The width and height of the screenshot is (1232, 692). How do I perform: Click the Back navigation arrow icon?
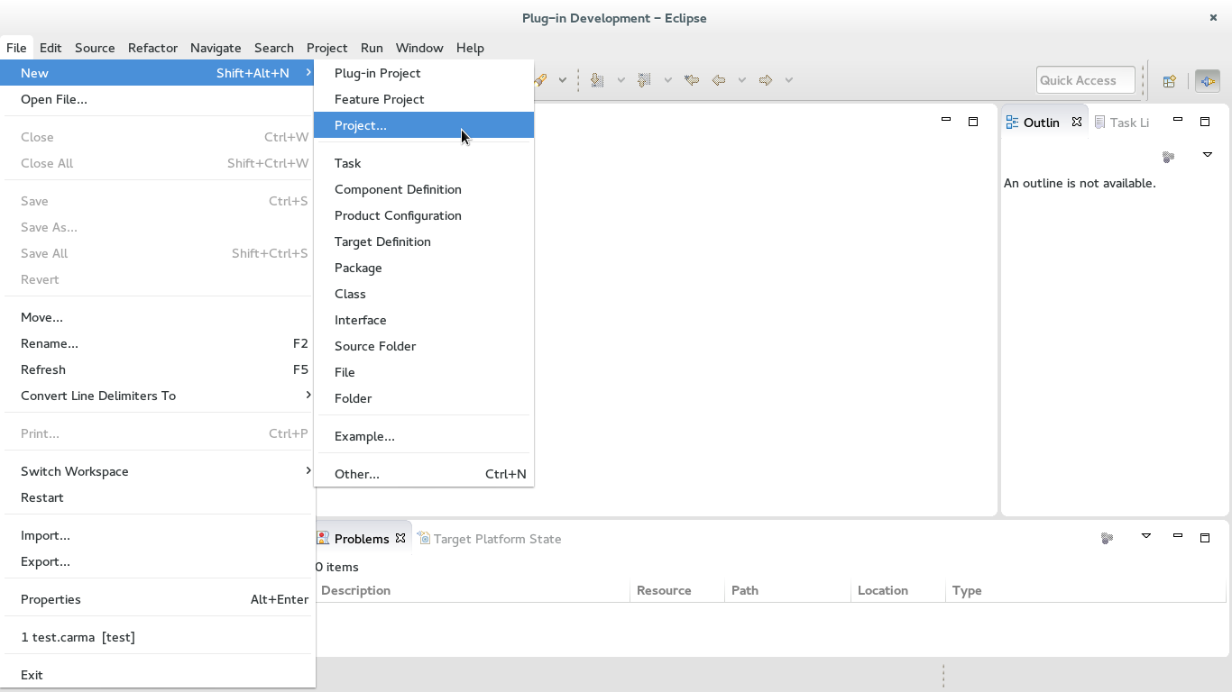[x=717, y=79]
